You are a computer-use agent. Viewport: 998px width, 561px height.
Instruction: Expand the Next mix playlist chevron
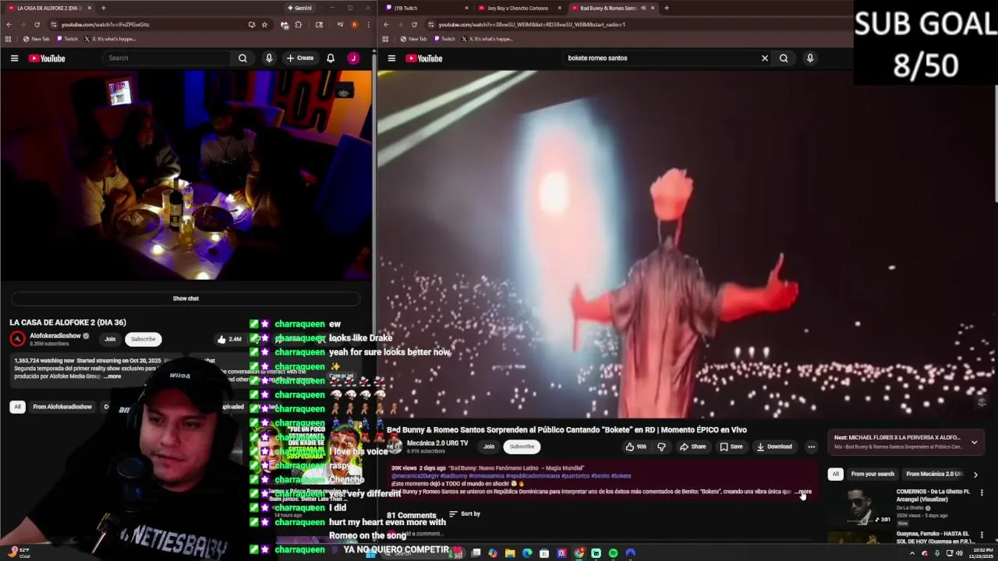[x=974, y=442]
